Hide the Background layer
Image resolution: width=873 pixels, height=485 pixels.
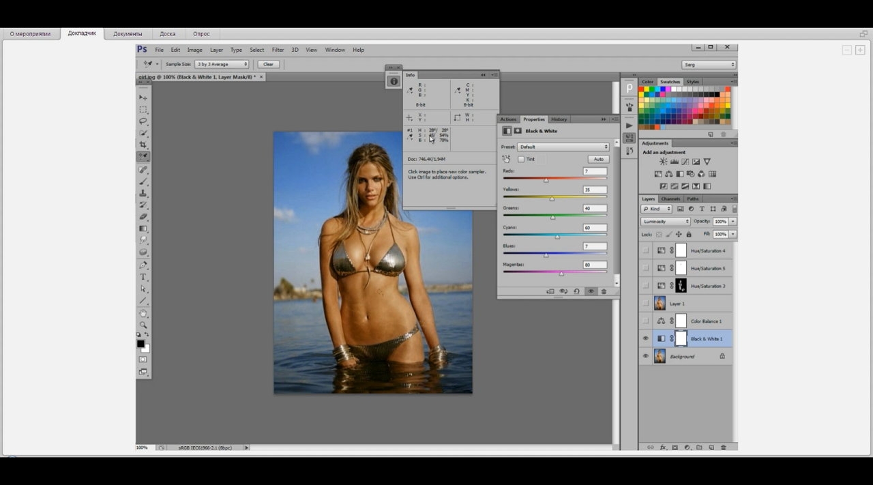(646, 356)
